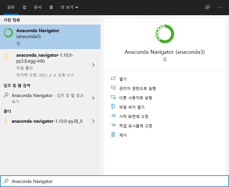This screenshot has height=187, width=229.
Task: Click the run-as-admin shield icon
Action: 113,88
